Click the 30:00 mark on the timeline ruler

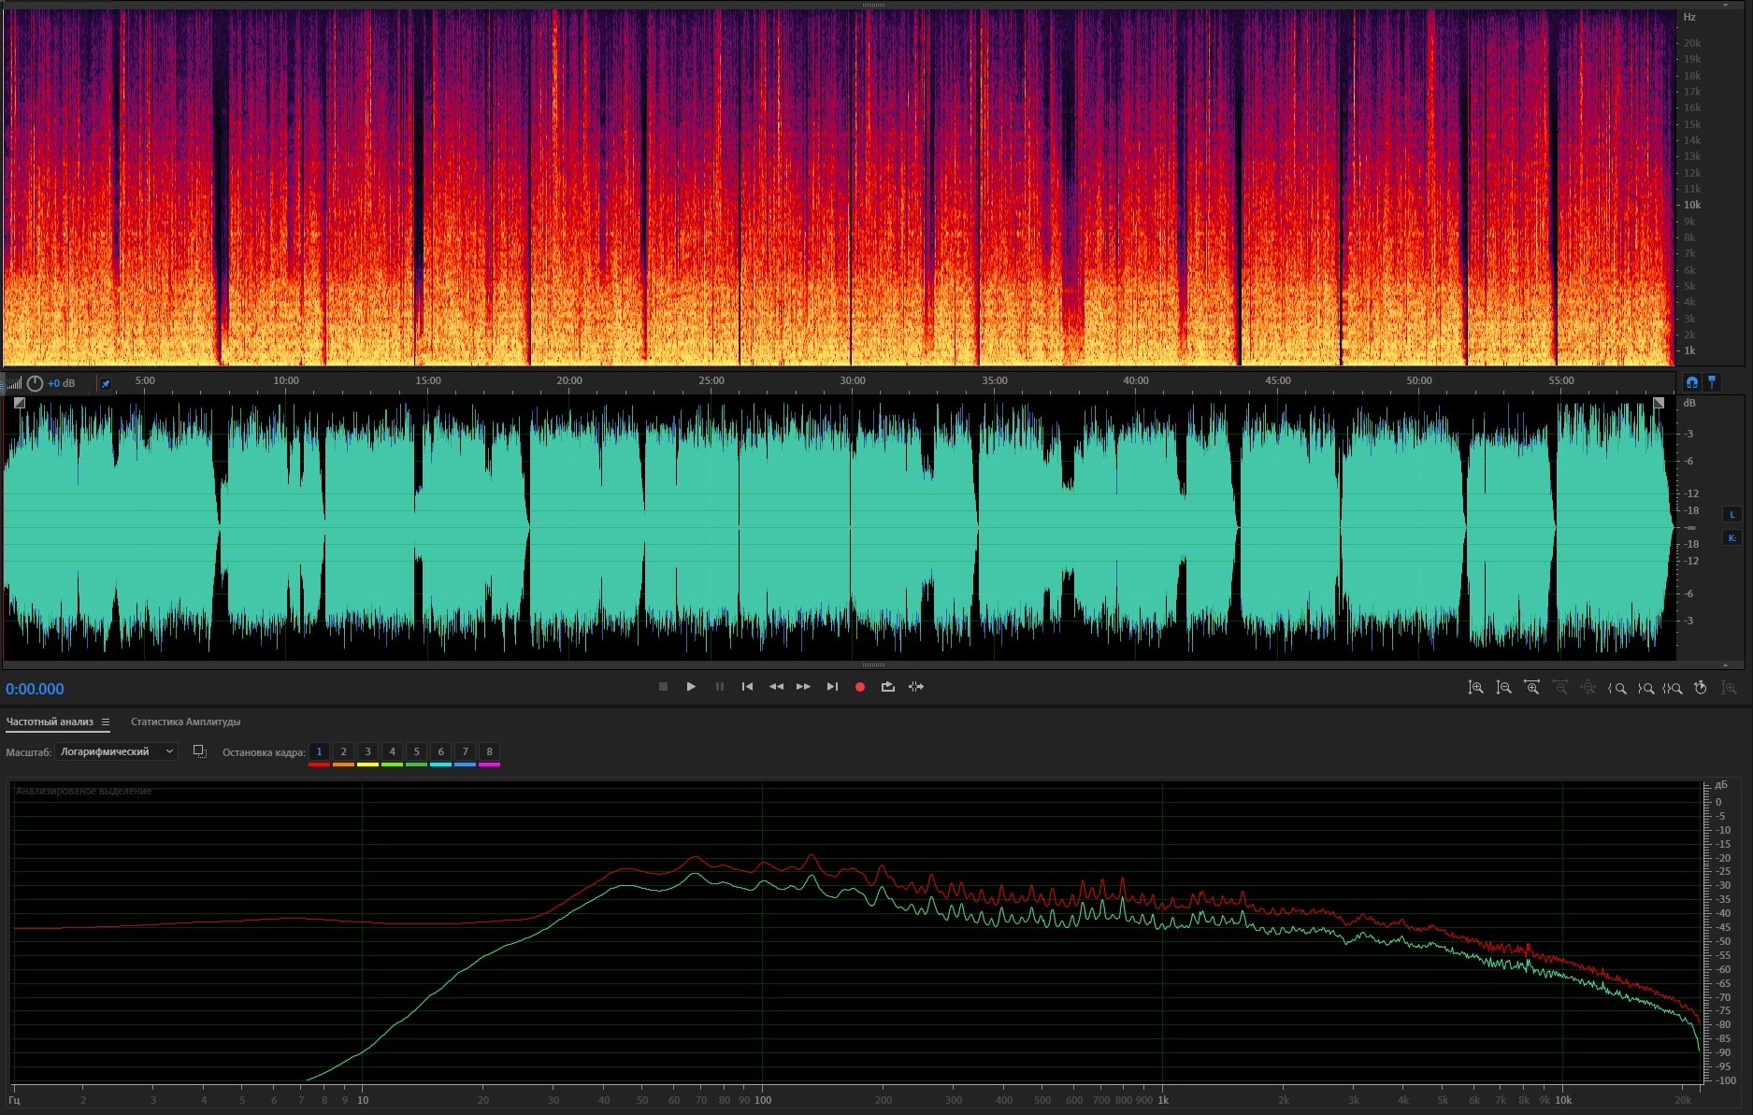point(852,381)
